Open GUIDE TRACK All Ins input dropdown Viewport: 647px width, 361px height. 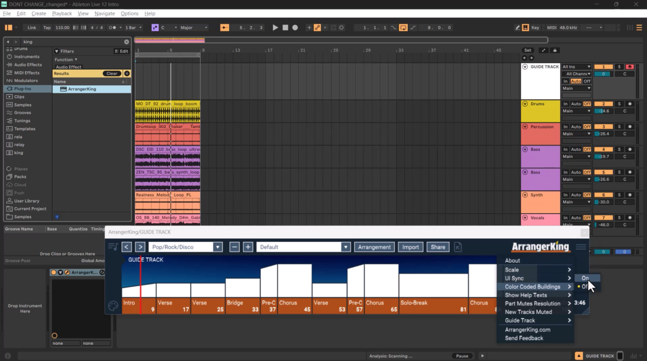pos(576,67)
